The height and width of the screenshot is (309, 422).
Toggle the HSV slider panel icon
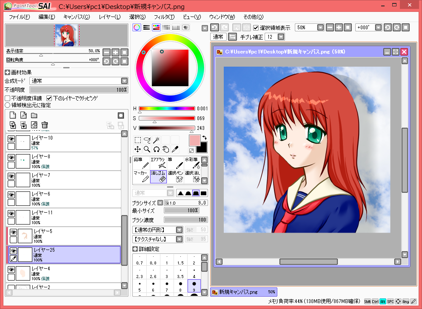click(x=157, y=28)
